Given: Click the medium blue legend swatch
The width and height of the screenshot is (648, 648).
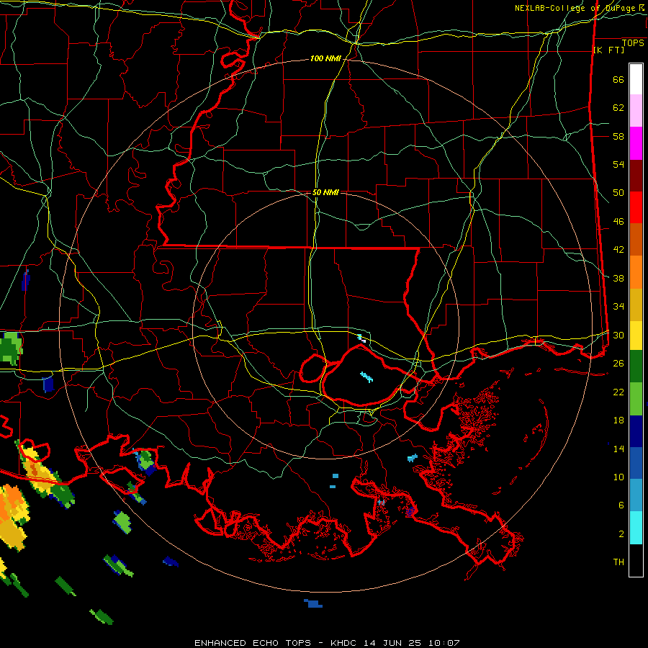Looking at the screenshot, I should pos(636,463).
